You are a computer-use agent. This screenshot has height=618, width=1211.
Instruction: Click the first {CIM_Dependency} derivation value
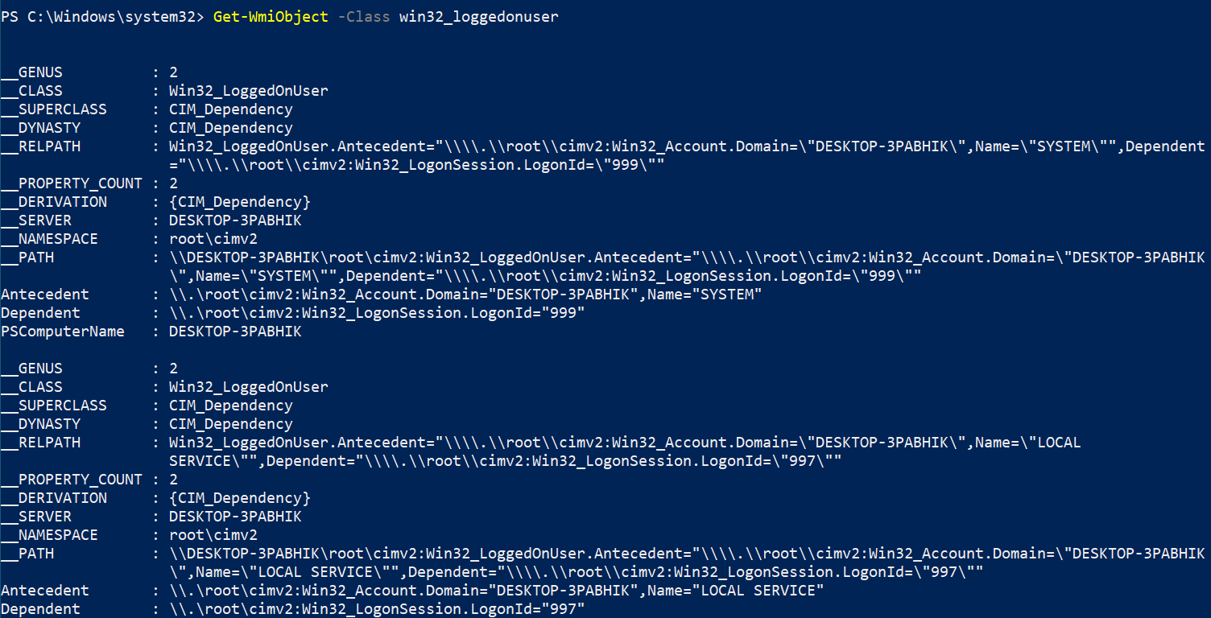(x=240, y=202)
